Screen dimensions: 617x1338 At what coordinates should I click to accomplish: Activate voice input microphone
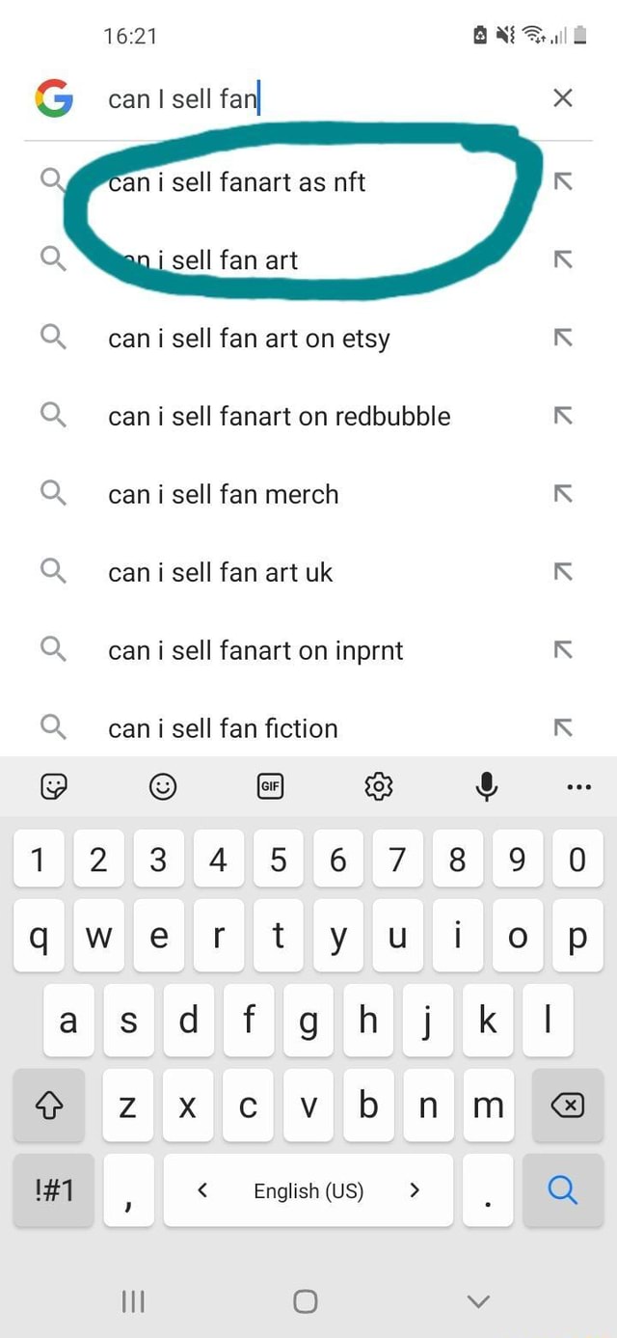[488, 787]
